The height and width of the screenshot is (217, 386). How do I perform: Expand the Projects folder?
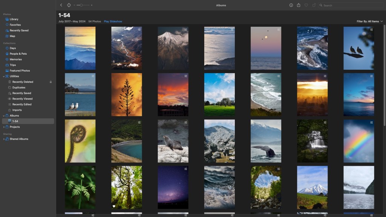click(x=4, y=127)
